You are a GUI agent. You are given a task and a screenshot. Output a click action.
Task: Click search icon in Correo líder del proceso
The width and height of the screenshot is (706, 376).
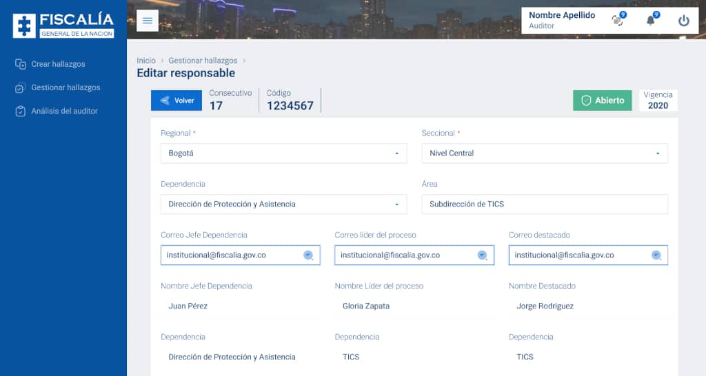click(x=483, y=255)
